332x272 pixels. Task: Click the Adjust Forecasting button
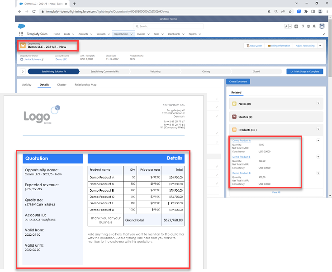pyautogui.click(x=305, y=46)
